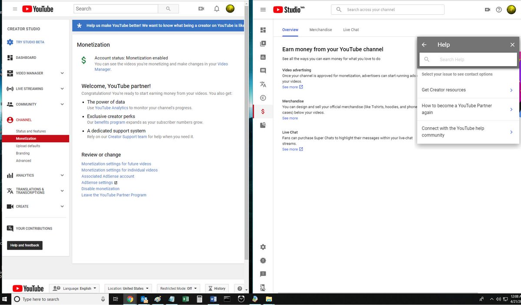Screen dimensions: 521x305
Task: Click the Windows Start button
Action: click(5, 299)
